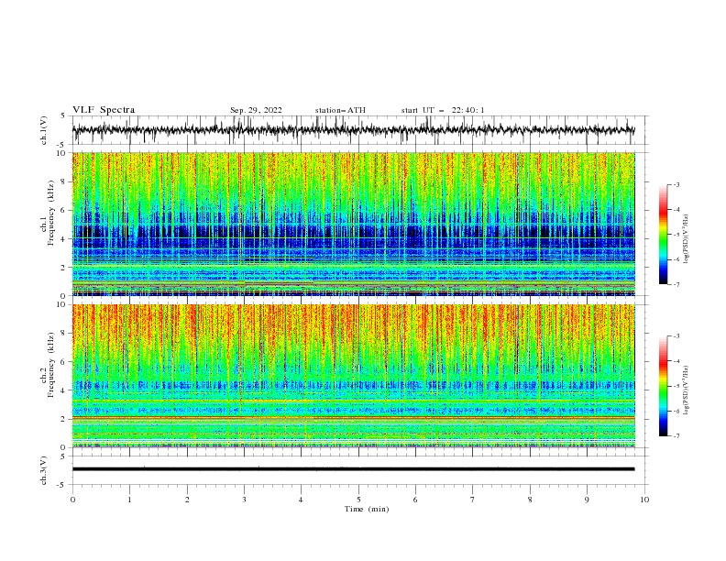Click the ch.2 frequency tick label "8"
The height and width of the screenshot is (561, 726).
click(63, 334)
